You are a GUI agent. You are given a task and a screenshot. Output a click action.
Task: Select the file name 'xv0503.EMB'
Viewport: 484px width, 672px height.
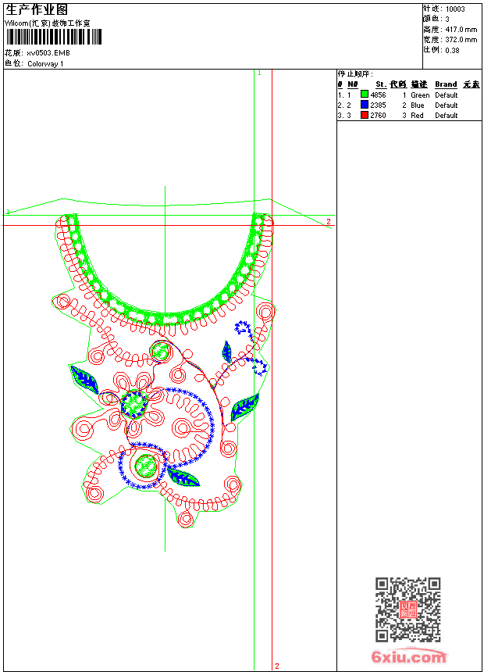48,53
